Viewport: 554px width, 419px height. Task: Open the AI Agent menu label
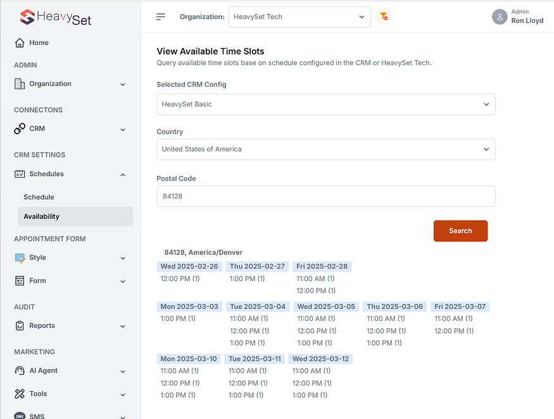coord(43,371)
